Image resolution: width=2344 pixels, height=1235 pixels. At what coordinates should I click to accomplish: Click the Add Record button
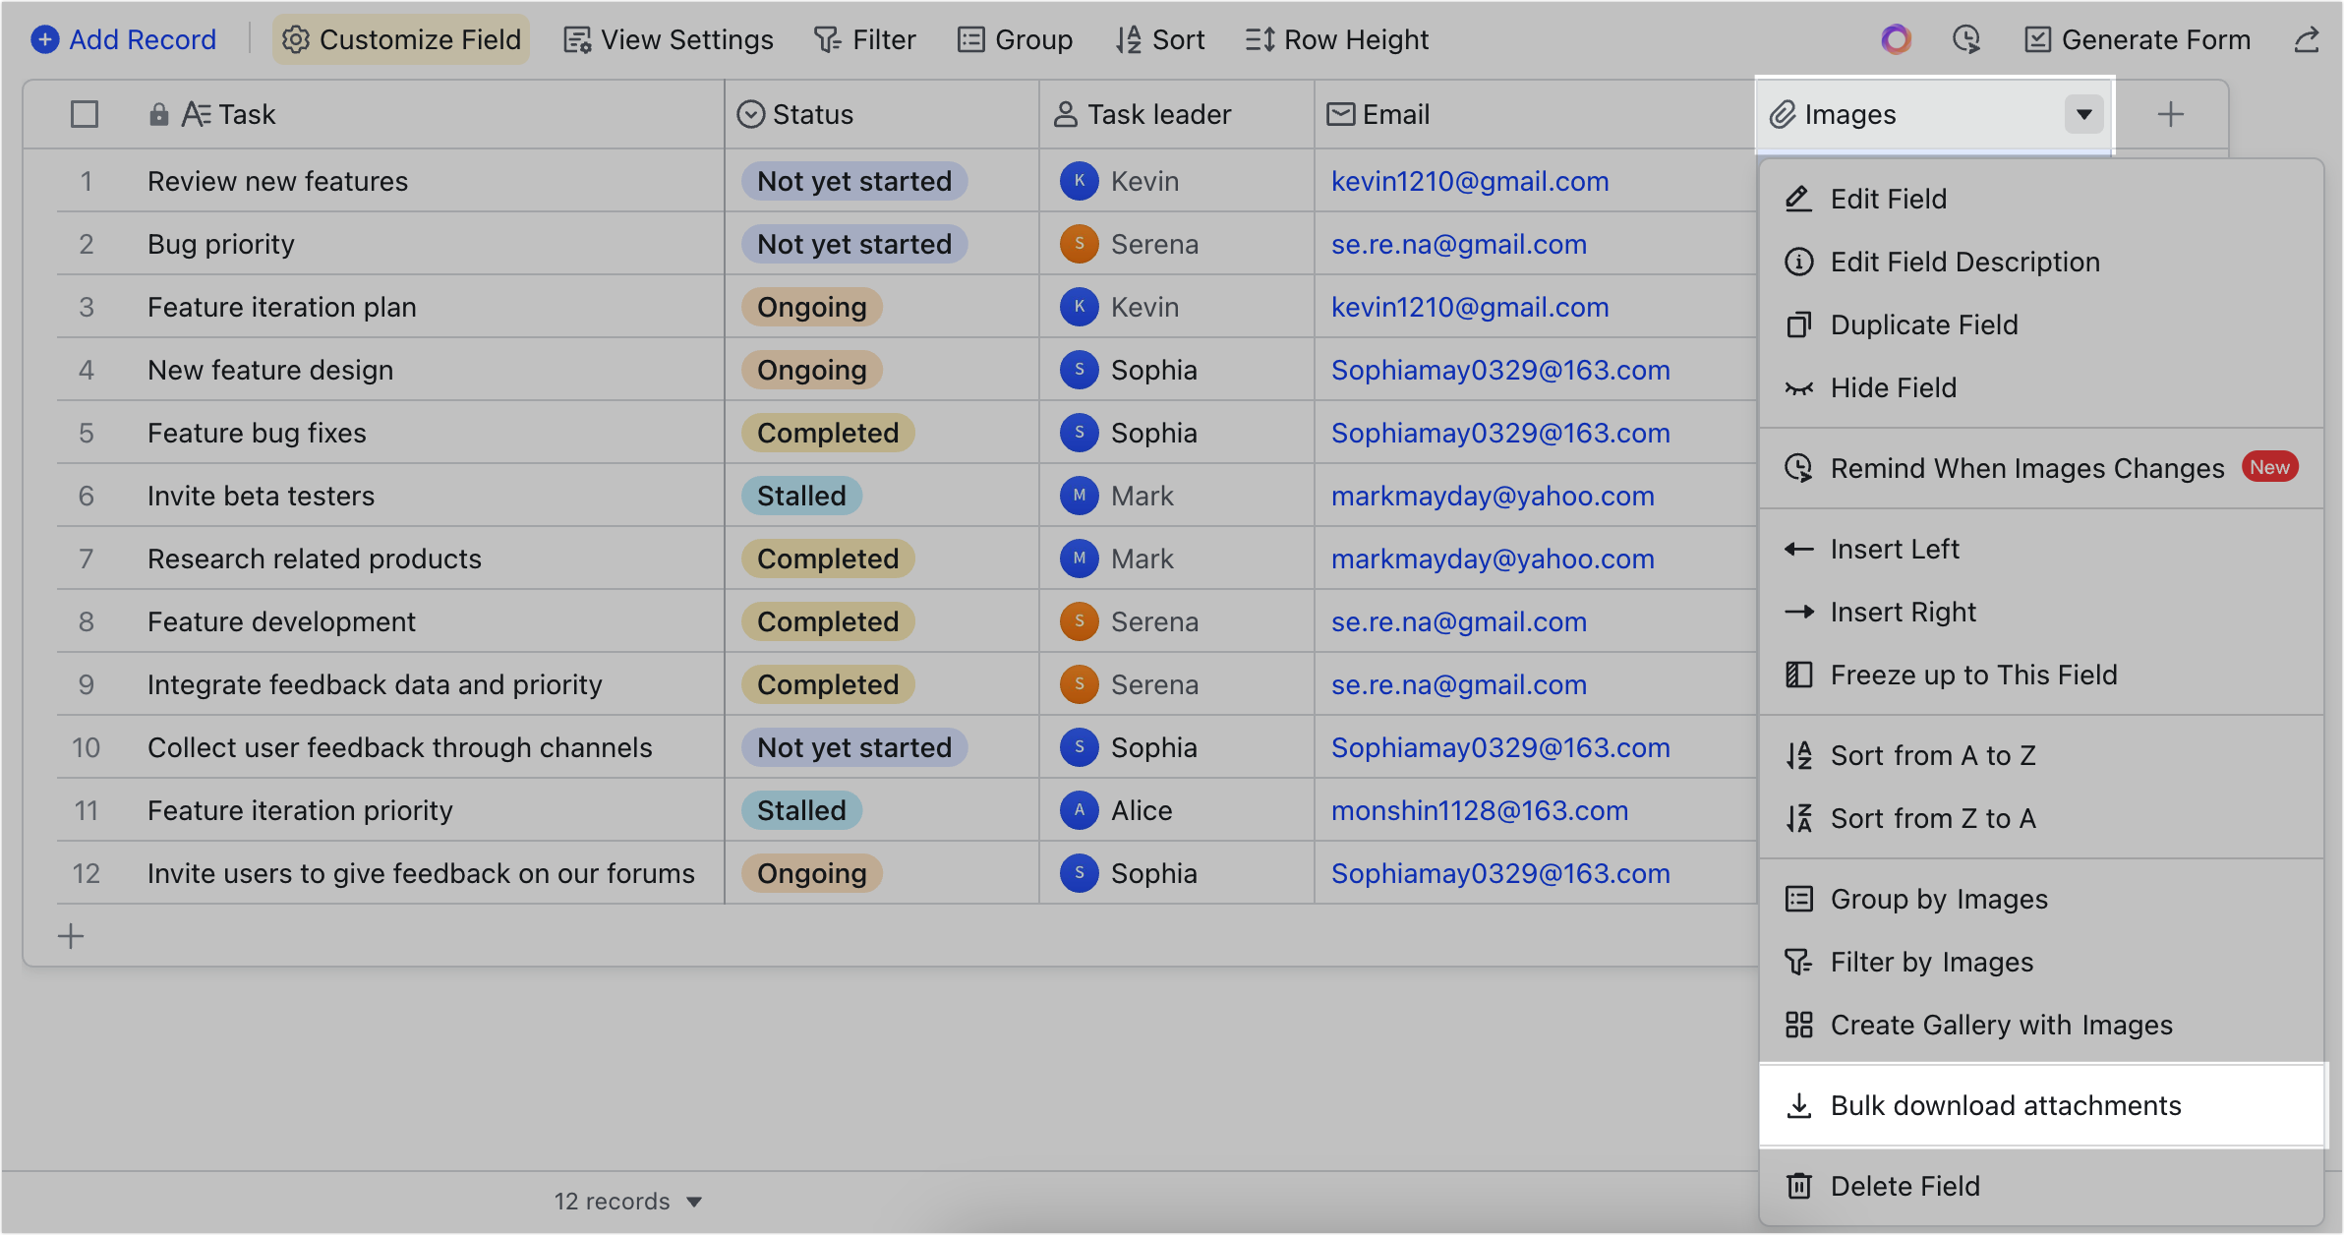tap(123, 39)
